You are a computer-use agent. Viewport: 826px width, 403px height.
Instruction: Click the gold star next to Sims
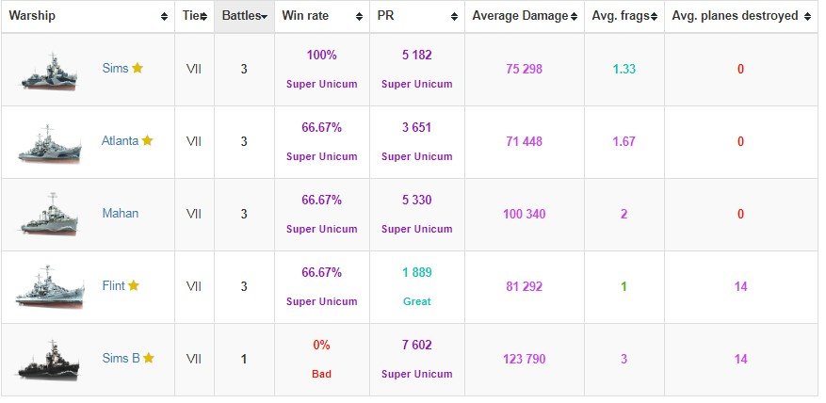tap(138, 68)
